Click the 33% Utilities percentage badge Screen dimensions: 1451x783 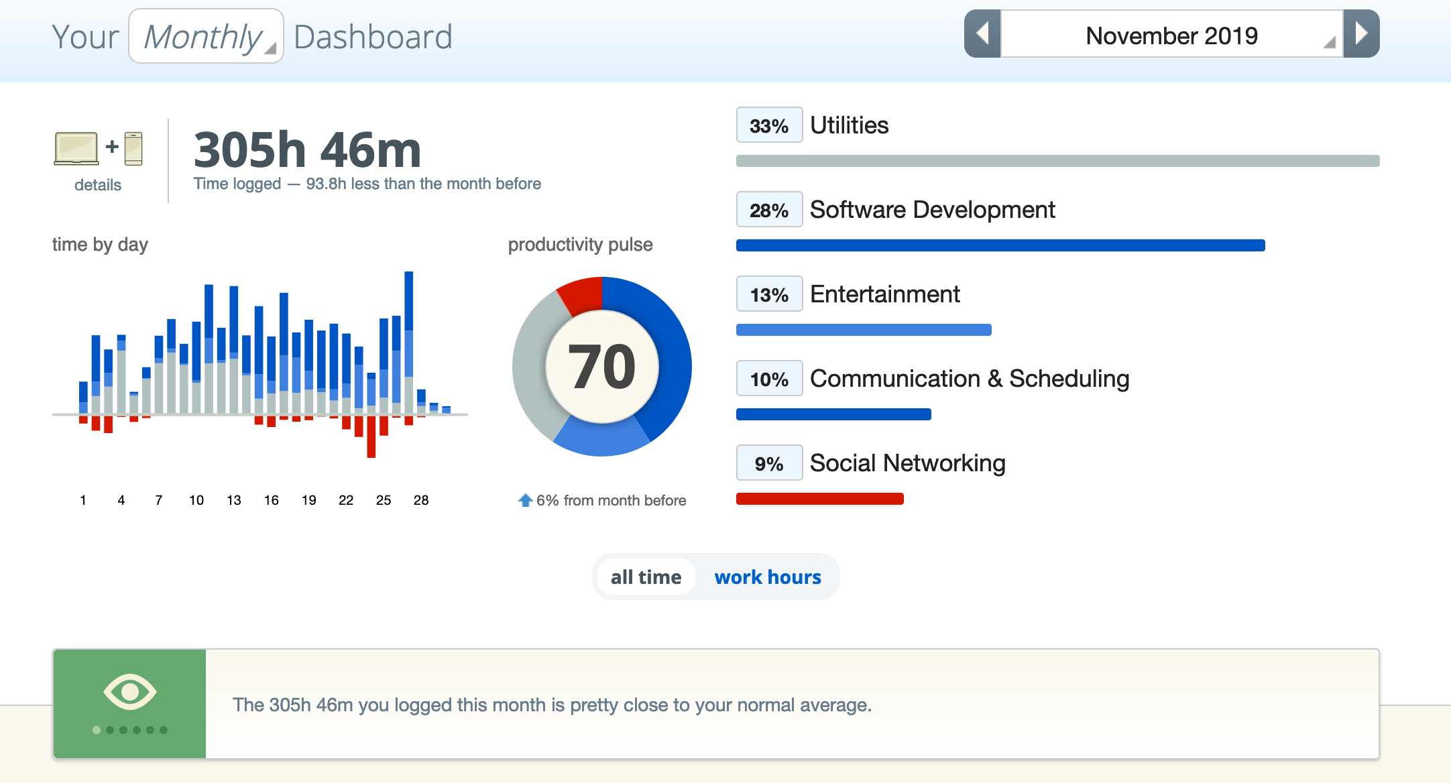point(769,125)
